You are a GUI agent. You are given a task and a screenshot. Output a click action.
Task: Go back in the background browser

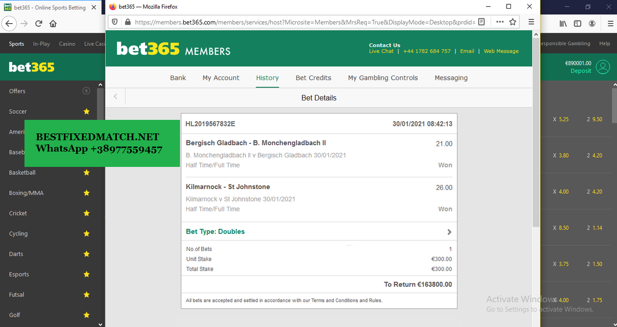coord(9,23)
